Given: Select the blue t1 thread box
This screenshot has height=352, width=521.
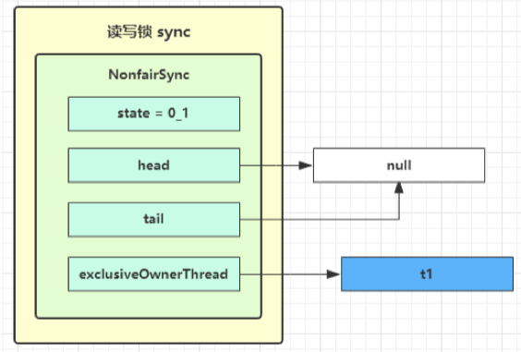Looking at the screenshot, I should (x=427, y=274).
